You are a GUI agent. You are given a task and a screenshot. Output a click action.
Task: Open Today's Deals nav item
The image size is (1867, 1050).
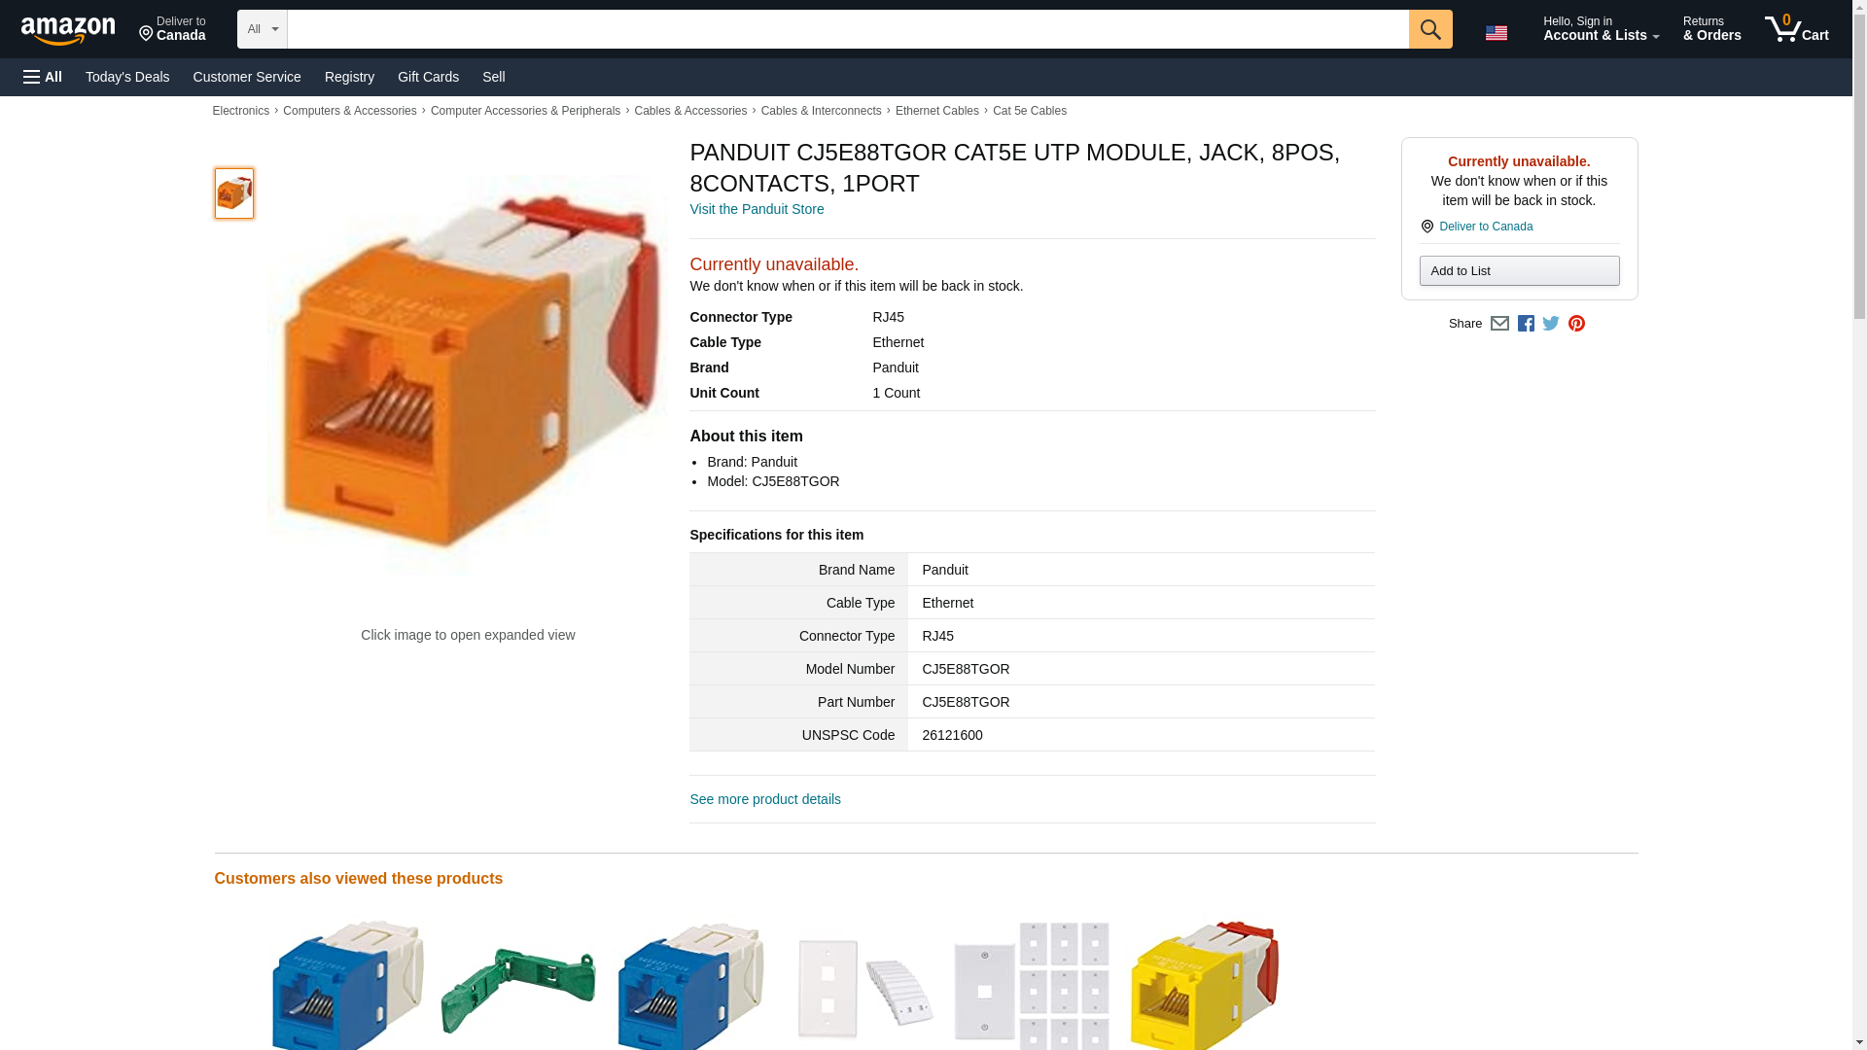[x=127, y=77]
